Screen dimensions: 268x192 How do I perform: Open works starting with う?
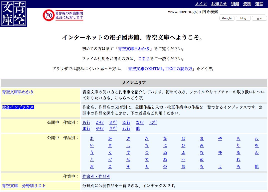pos(92,152)
